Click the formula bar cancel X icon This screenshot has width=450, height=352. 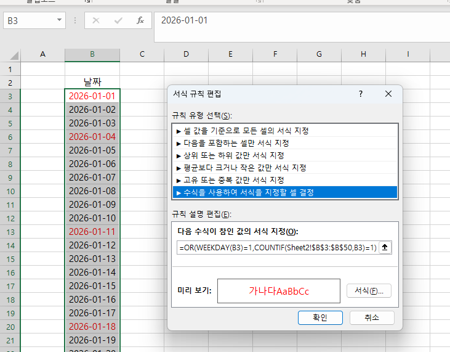pos(96,20)
